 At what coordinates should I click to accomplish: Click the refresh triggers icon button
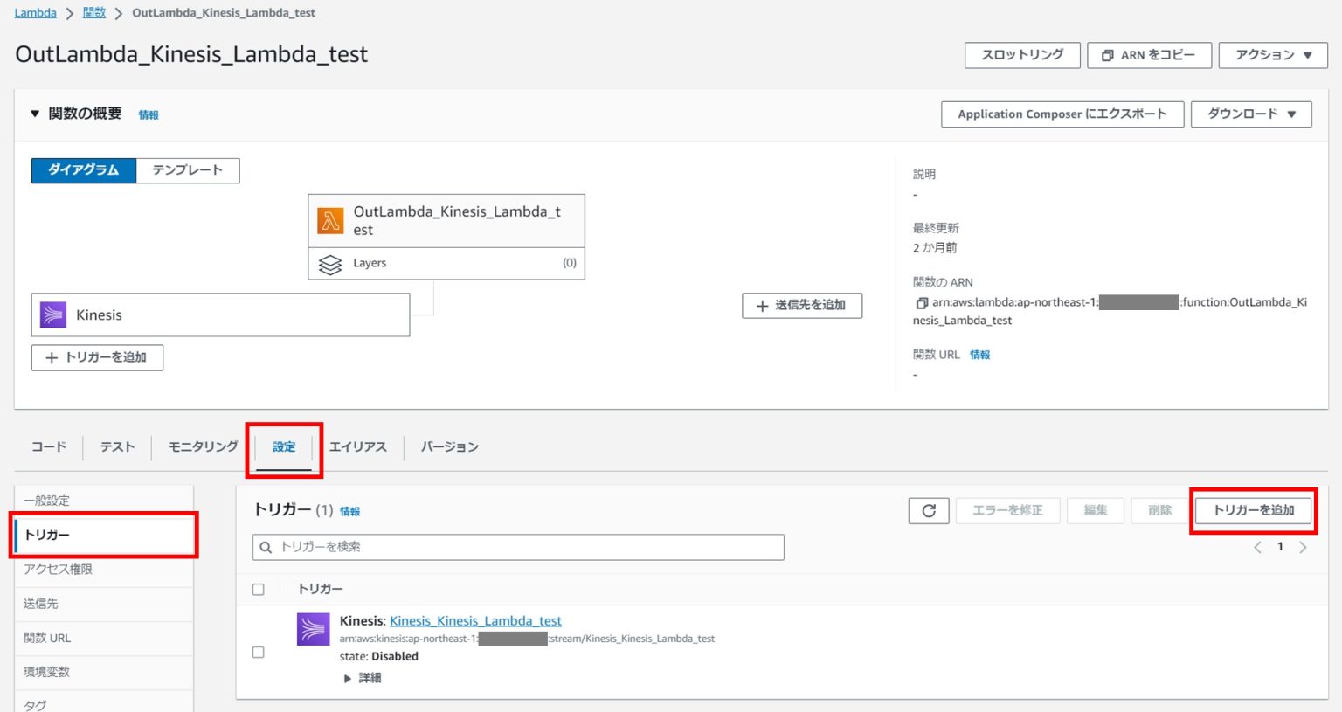(929, 511)
